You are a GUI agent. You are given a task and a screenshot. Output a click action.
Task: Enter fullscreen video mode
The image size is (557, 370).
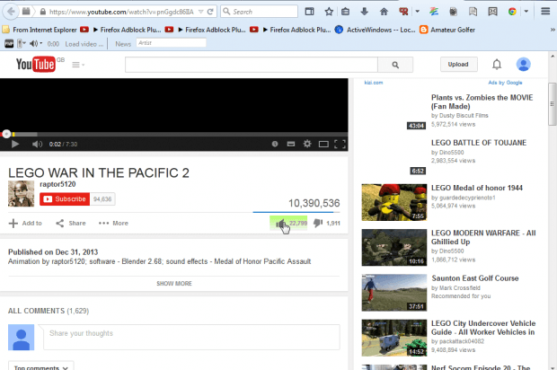[340, 144]
